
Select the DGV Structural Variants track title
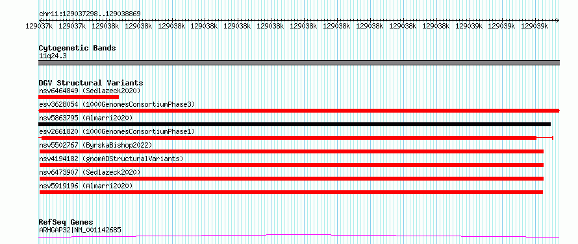point(91,83)
